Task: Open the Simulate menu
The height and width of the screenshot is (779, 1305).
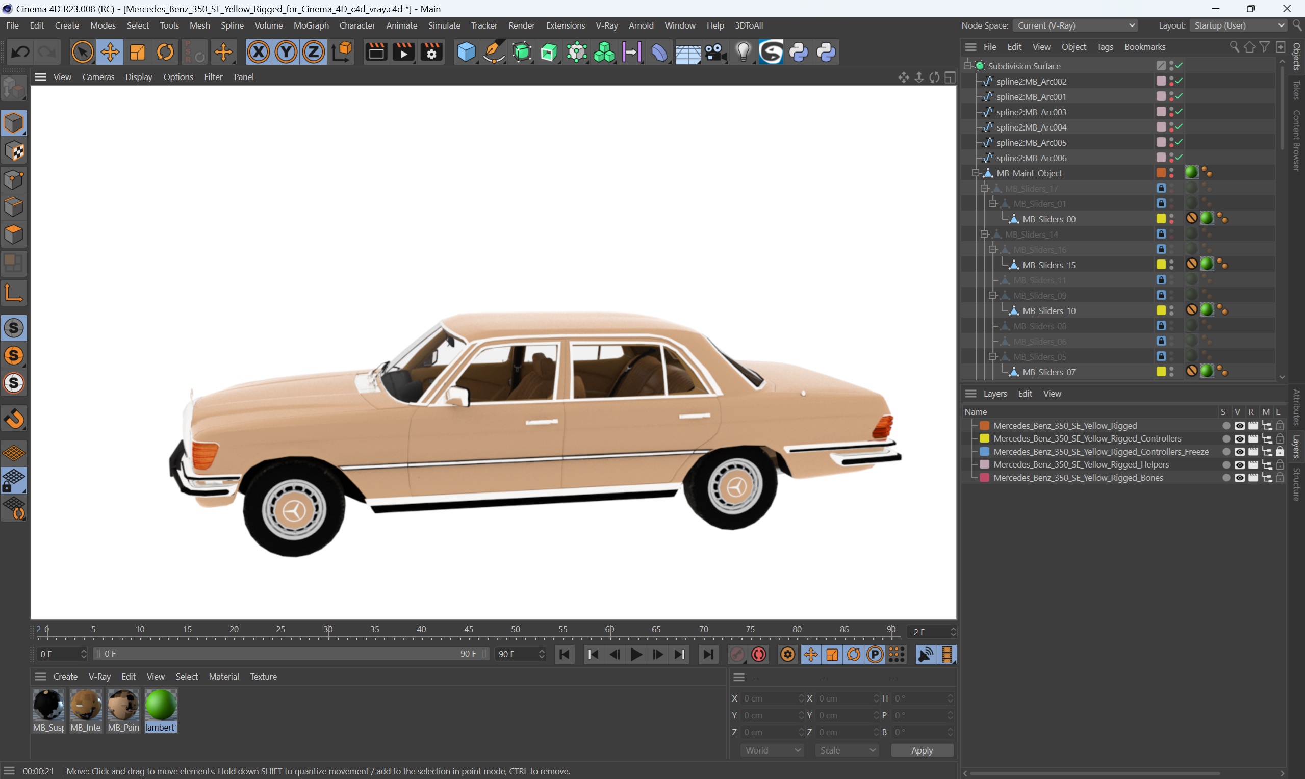Action: point(444,25)
